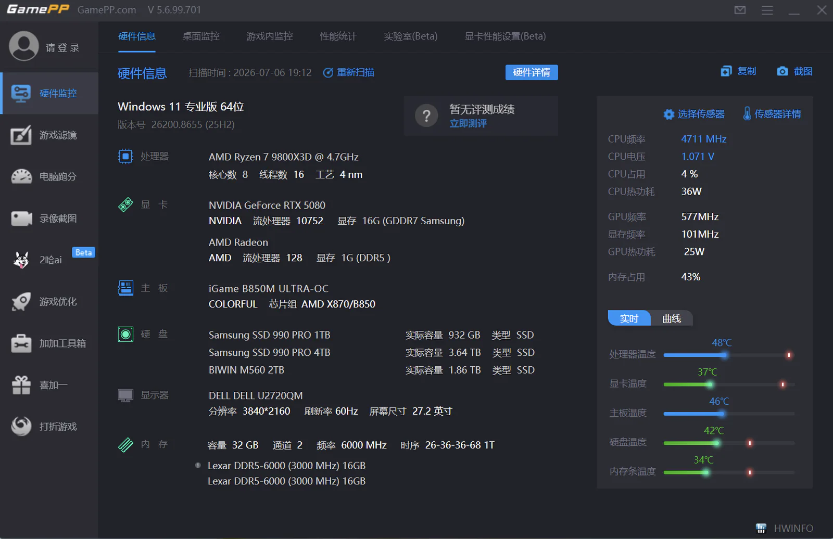Click the DELL DELL U2720QM monitor text
Screen dimensions: 833x539
[x=256, y=395]
